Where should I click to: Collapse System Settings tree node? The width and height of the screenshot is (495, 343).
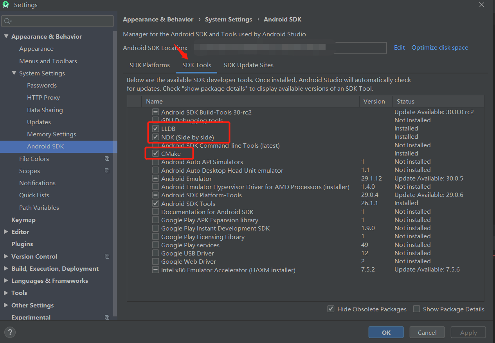(14, 73)
